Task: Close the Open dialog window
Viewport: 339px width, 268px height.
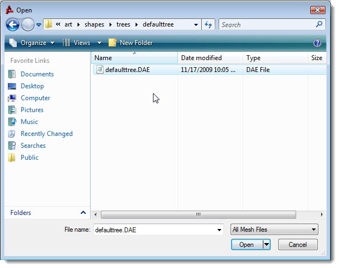Action: [x=317, y=10]
